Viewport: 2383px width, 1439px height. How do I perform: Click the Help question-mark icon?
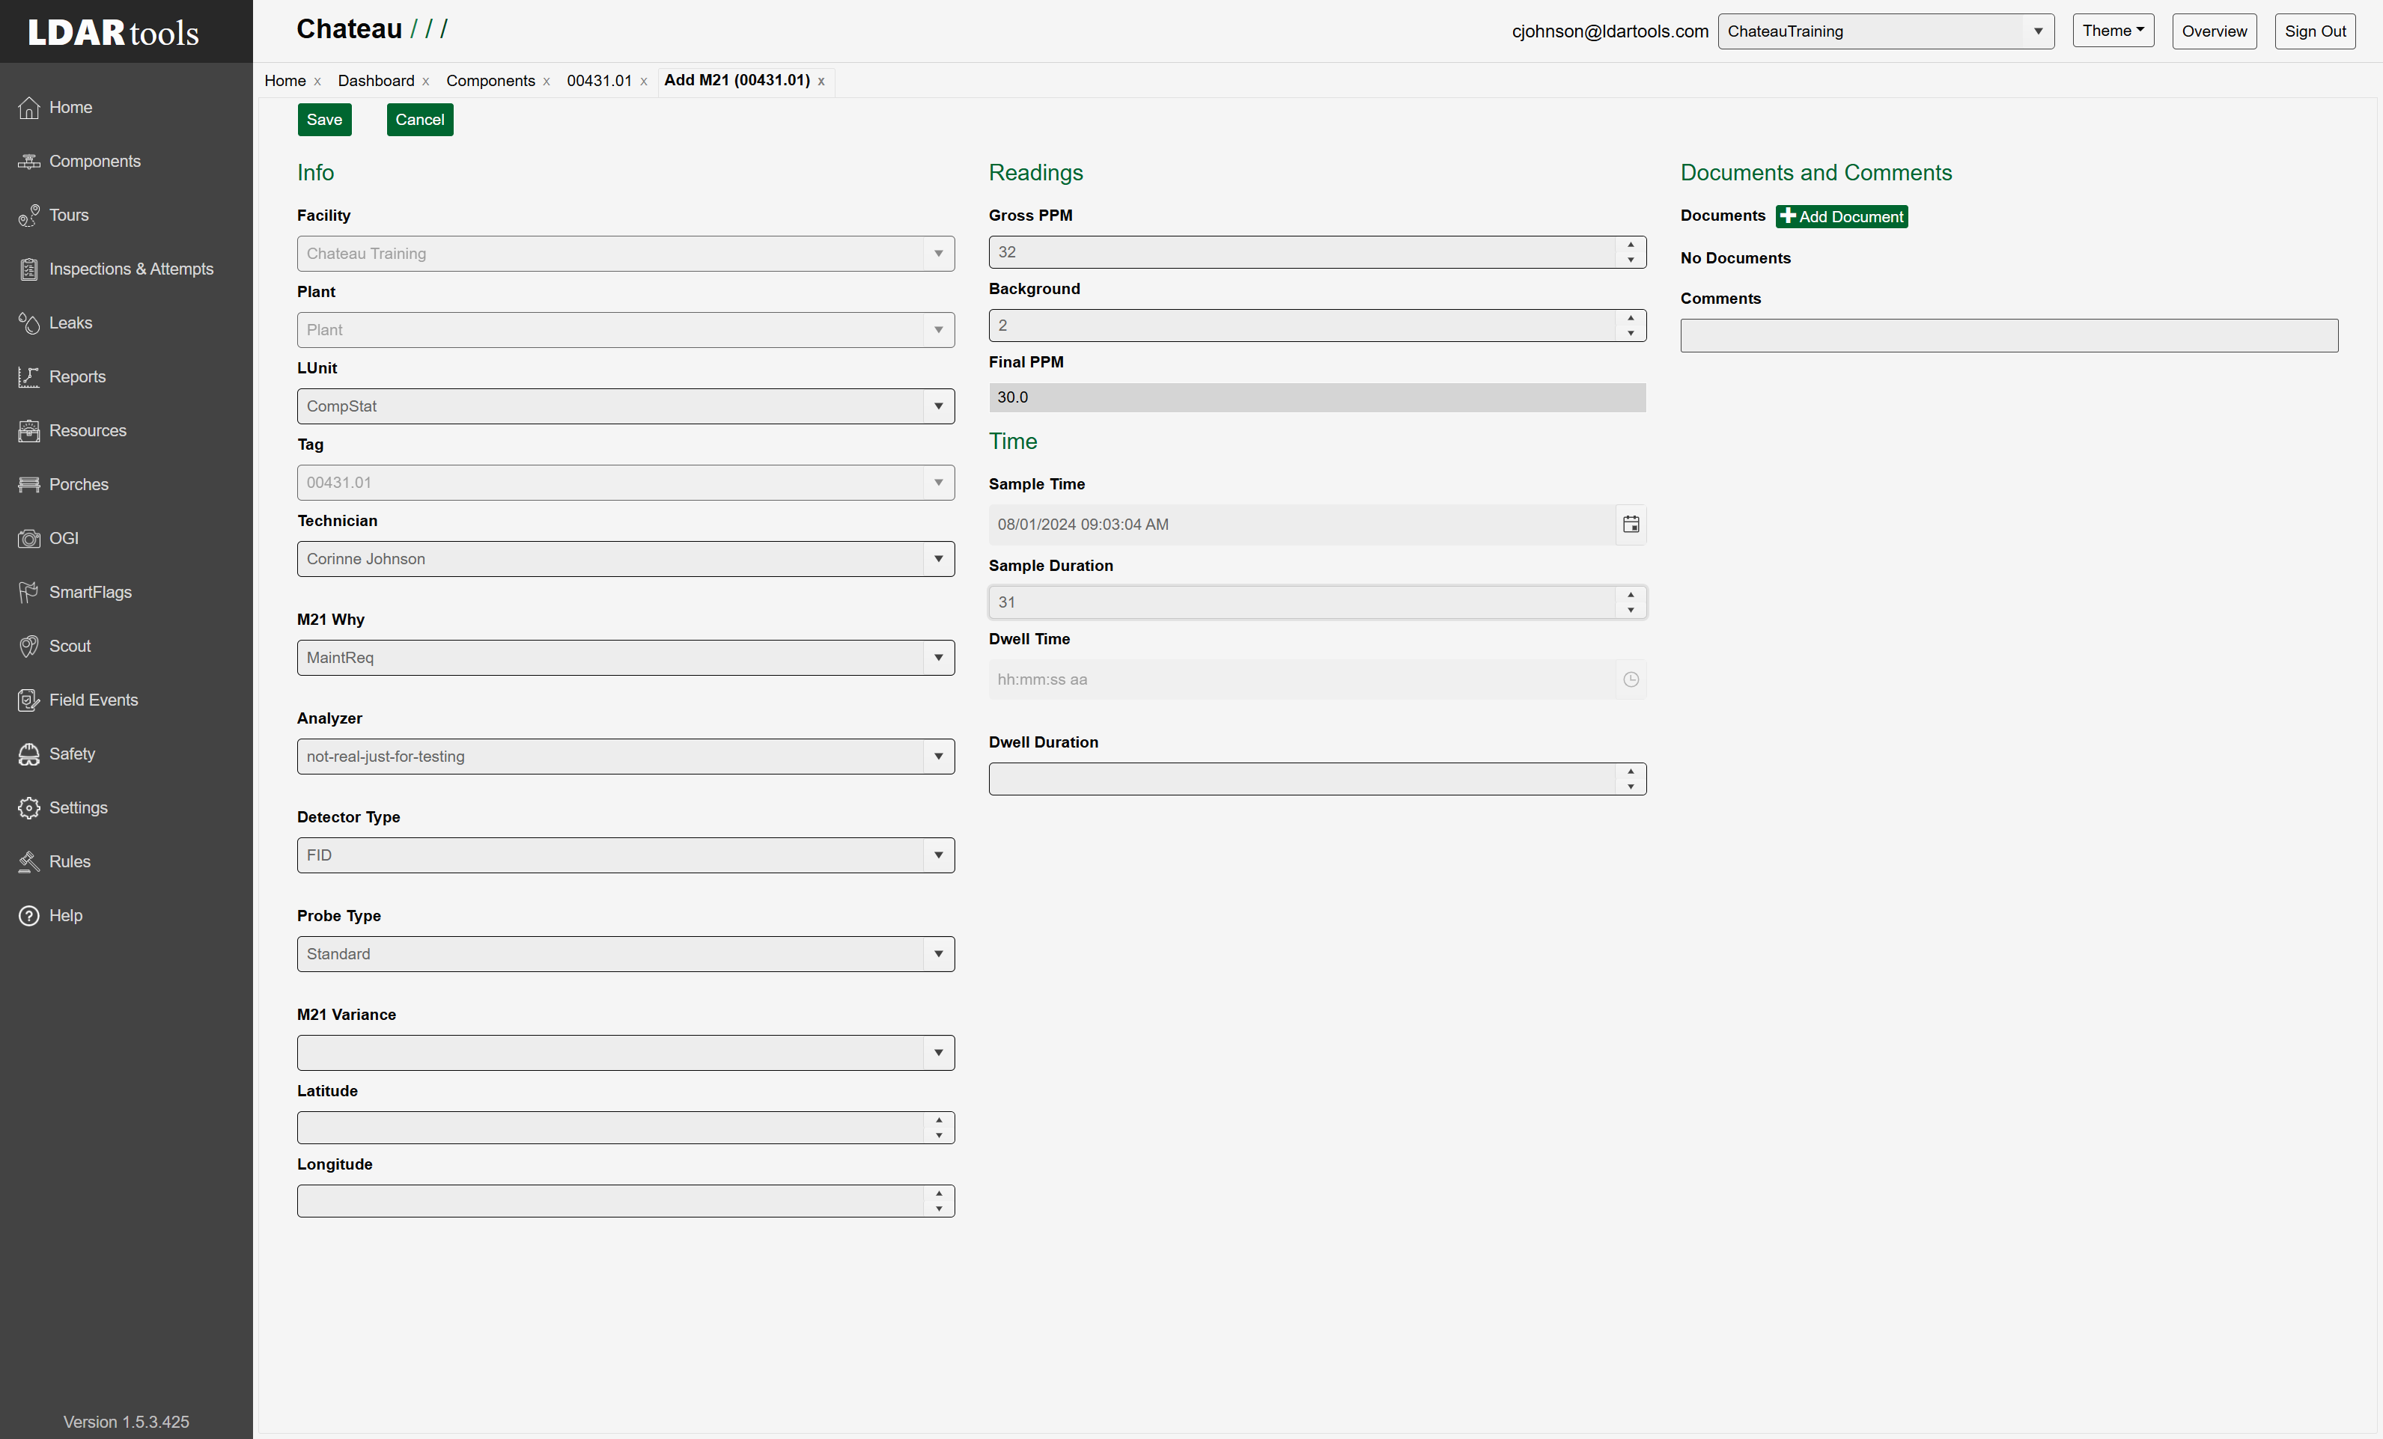29,916
